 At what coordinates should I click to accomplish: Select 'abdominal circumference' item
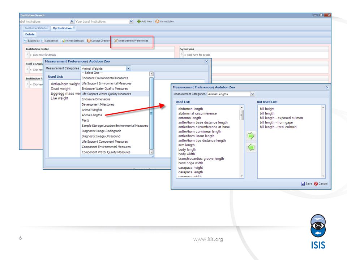coord(197,113)
